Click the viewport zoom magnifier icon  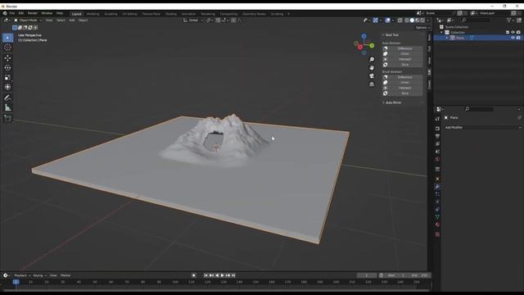click(372, 60)
